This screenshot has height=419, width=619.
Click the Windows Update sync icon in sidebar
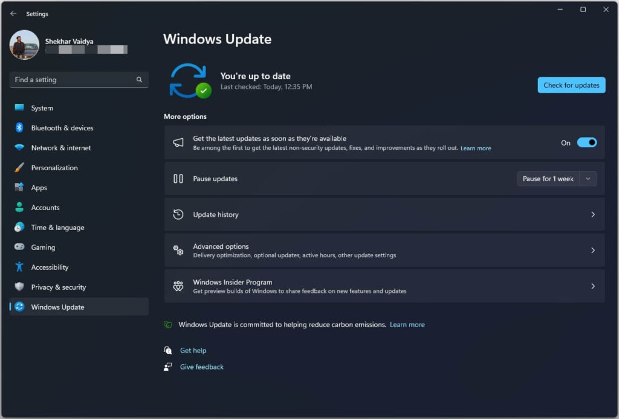(19, 307)
